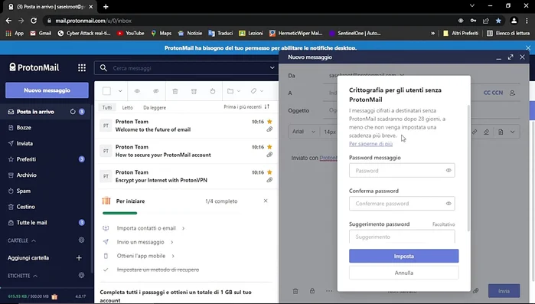Open the Per saperne di più link
The image size is (535, 304).
tap(370, 144)
